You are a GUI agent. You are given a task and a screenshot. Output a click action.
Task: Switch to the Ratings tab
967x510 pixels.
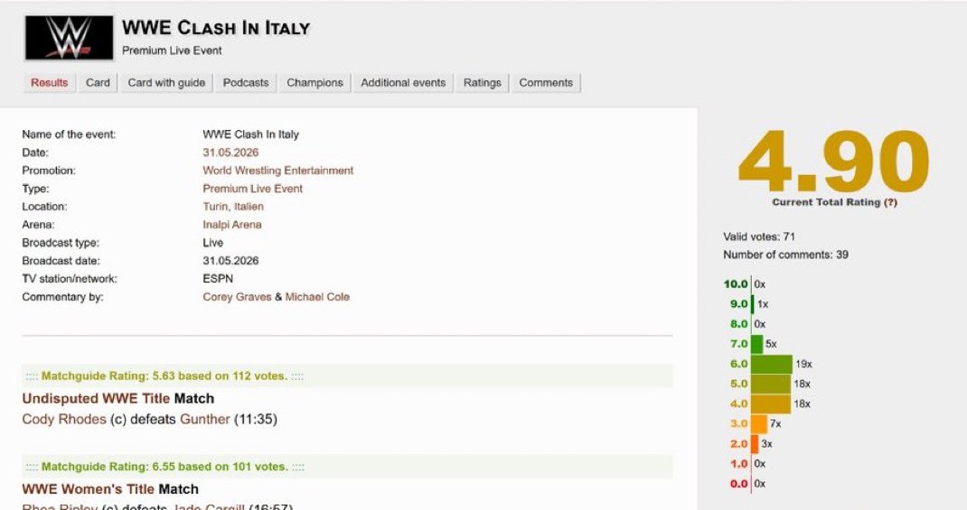483,82
